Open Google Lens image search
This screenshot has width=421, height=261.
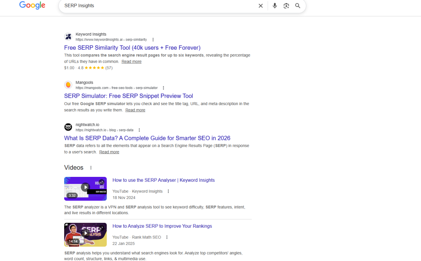[x=286, y=6]
